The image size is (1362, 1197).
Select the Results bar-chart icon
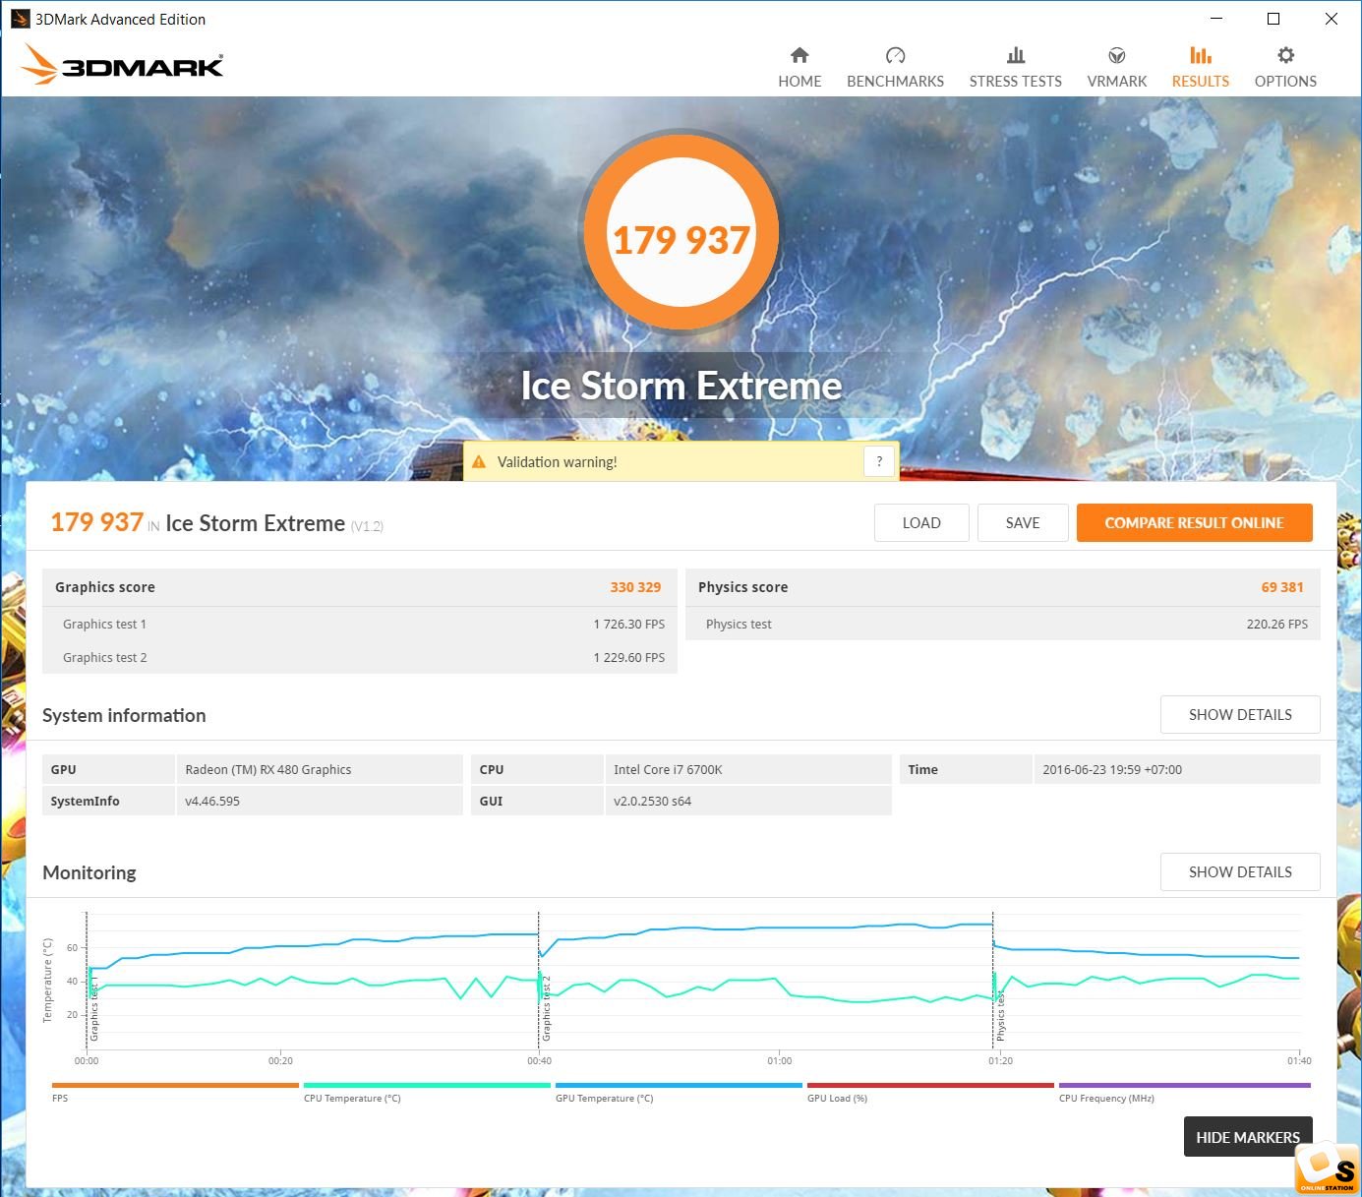[1201, 55]
